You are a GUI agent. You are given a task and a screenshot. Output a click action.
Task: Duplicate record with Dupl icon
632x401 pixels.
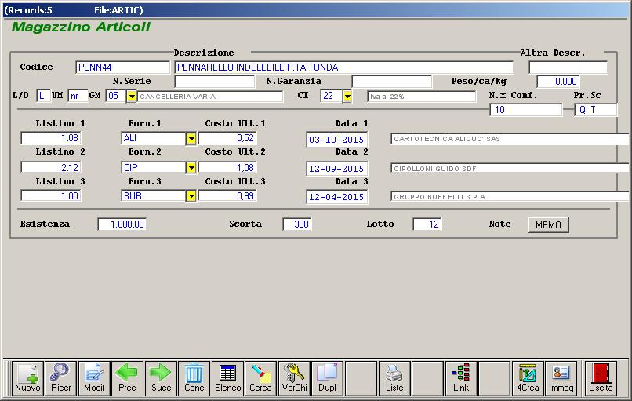tap(327, 377)
